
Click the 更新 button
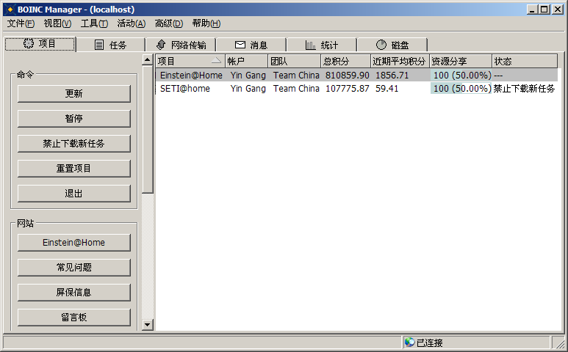click(74, 94)
